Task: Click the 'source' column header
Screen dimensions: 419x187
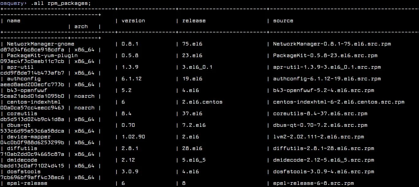Action: click(x=283, y=21)
